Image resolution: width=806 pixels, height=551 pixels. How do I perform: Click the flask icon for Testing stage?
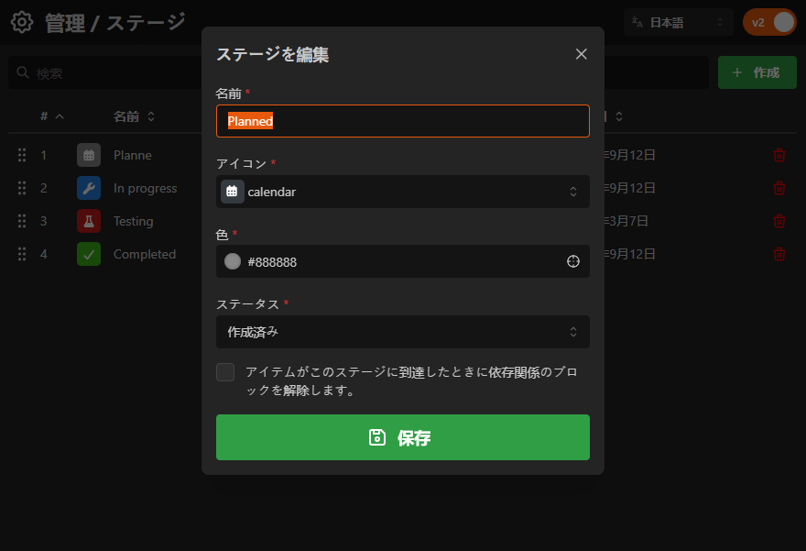89,221
